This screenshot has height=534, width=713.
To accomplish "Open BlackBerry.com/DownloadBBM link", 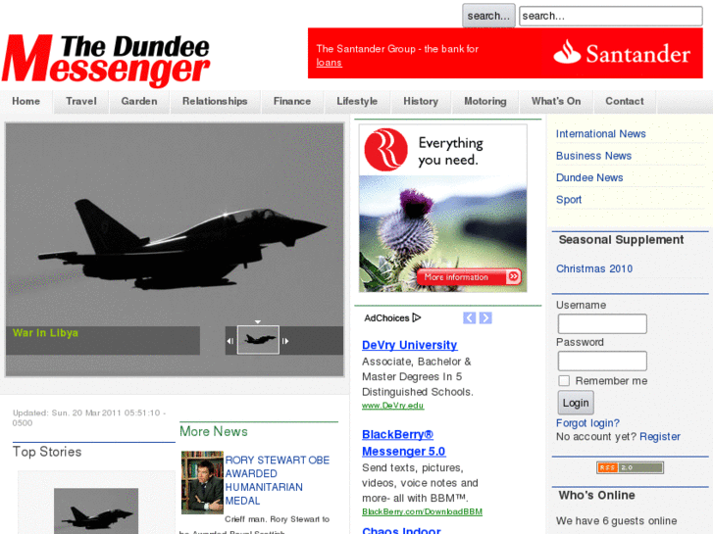I will pos(422,511).
